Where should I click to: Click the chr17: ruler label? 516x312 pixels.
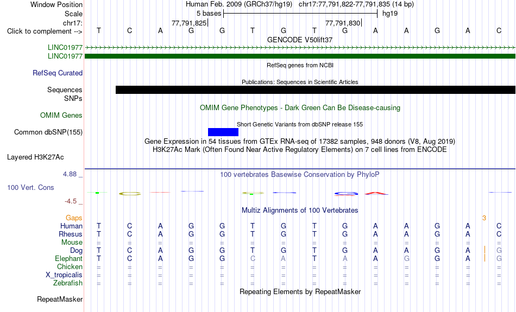72,23
